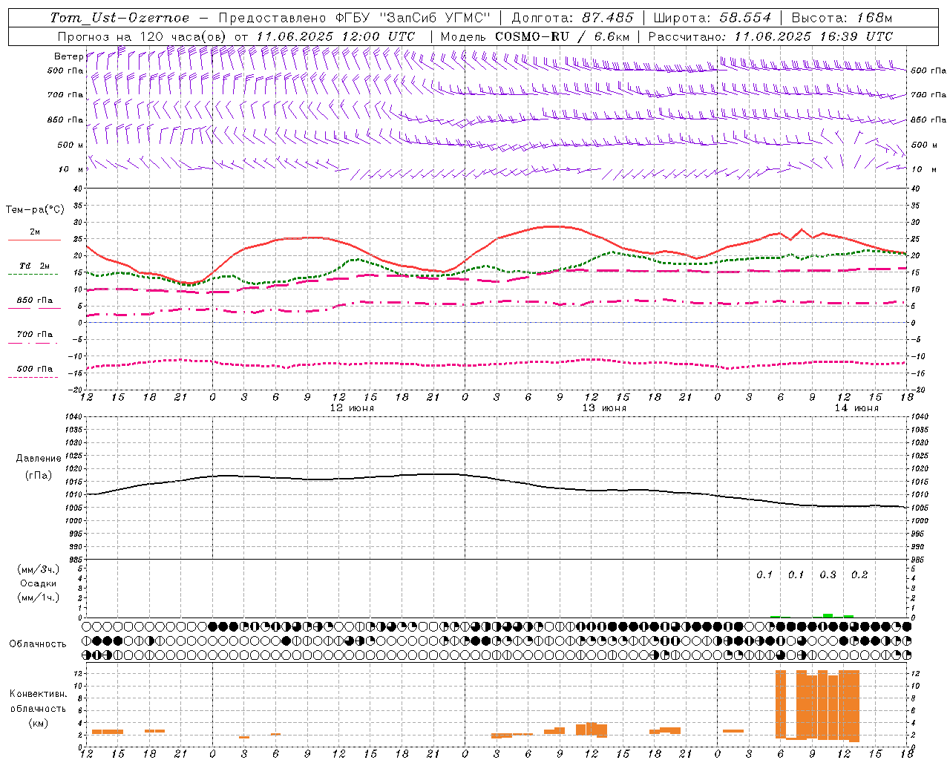Click the 500 м wind level label on the left
950x760 pixels.
(x=71, y=145)
